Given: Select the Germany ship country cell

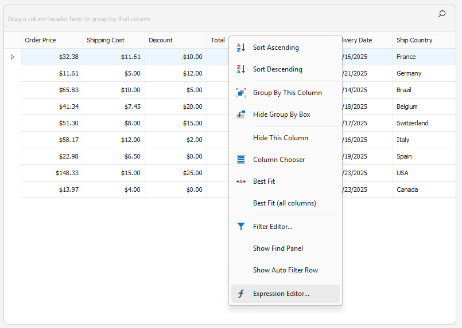Looking at the screenshot, I should coord(424,73).
